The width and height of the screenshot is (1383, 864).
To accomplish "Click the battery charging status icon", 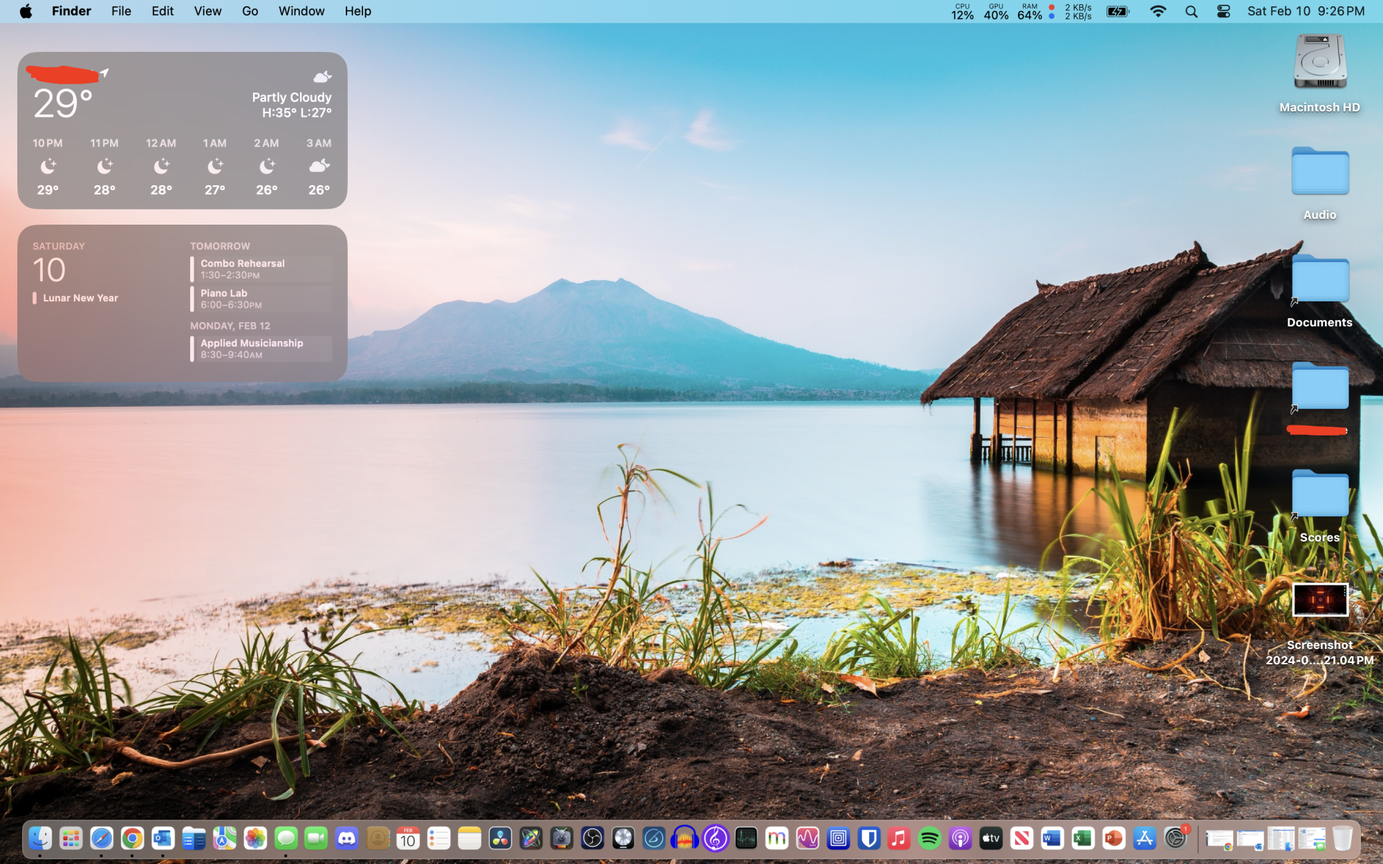I will 1117,11.
